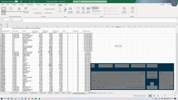Set zoom to 100%
This screenshot has height=100, width=178.
65,10
